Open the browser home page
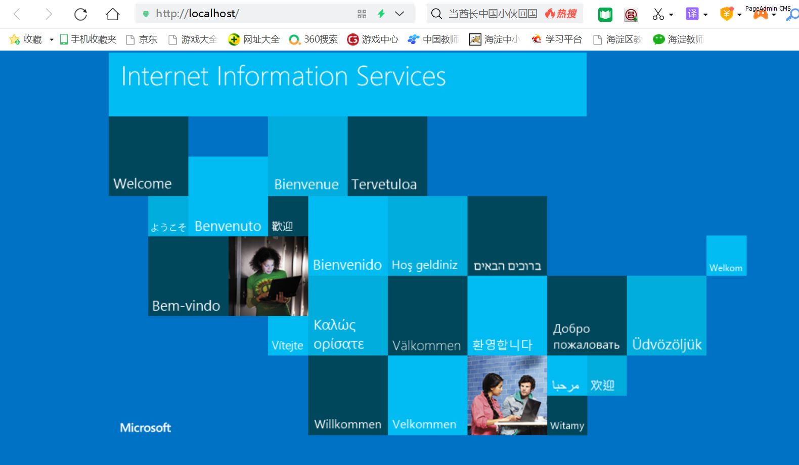The width and height of the screenshot is (799, 465). 112,14
